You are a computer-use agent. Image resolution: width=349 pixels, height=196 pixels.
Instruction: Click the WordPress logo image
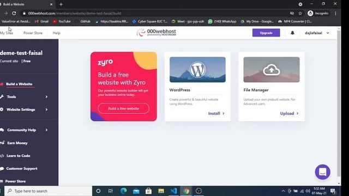click(197, 70)
